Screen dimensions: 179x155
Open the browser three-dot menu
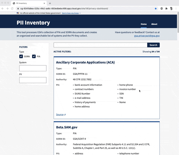176,9
